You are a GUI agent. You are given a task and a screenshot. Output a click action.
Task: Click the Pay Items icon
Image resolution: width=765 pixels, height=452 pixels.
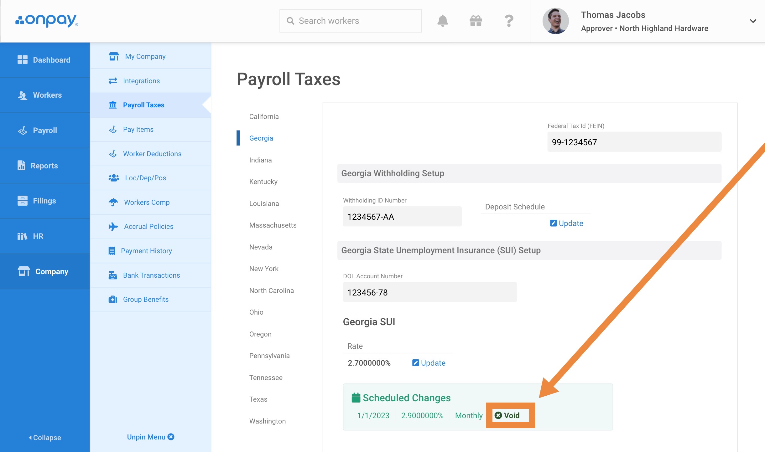pyautogui.click(x=113, y=129)
